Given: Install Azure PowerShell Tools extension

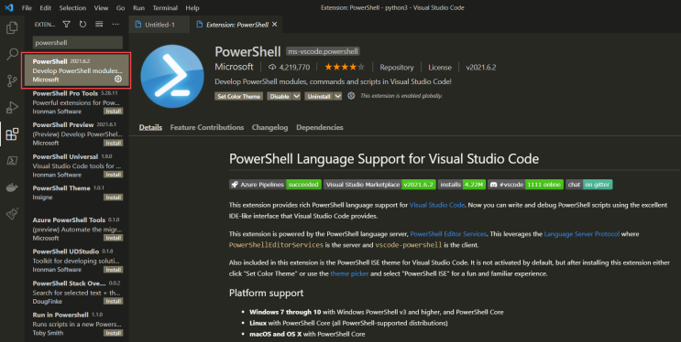Looking at the screenshot, I should click(x=113, y=238).
